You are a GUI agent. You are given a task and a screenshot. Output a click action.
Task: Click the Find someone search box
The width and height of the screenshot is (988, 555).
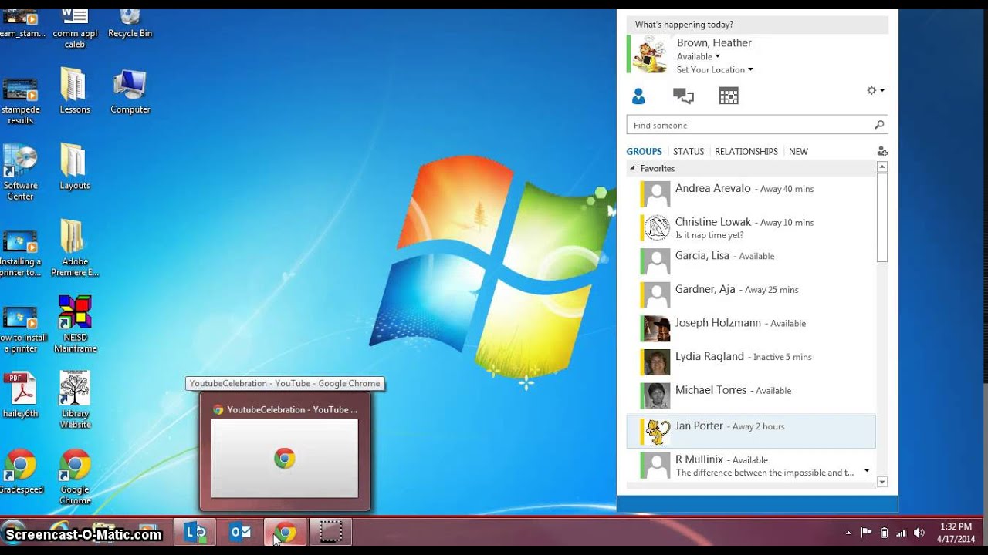click(x=757, y=125)
